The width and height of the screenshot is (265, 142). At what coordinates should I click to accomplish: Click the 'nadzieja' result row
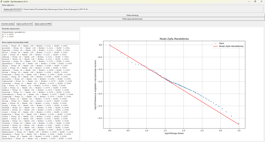37,114
